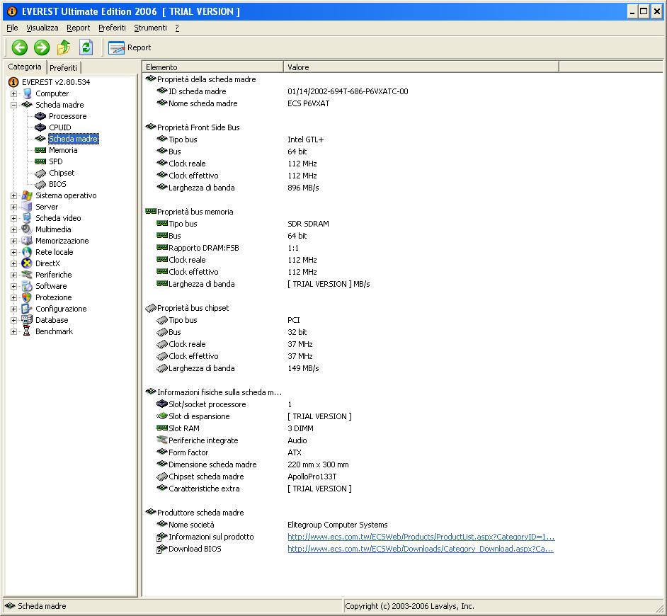Image resolution: width=667 pixels, height=616 pixels.
Task: Collapse the Scheda madre tree node
Action: [x=13, y=105]
